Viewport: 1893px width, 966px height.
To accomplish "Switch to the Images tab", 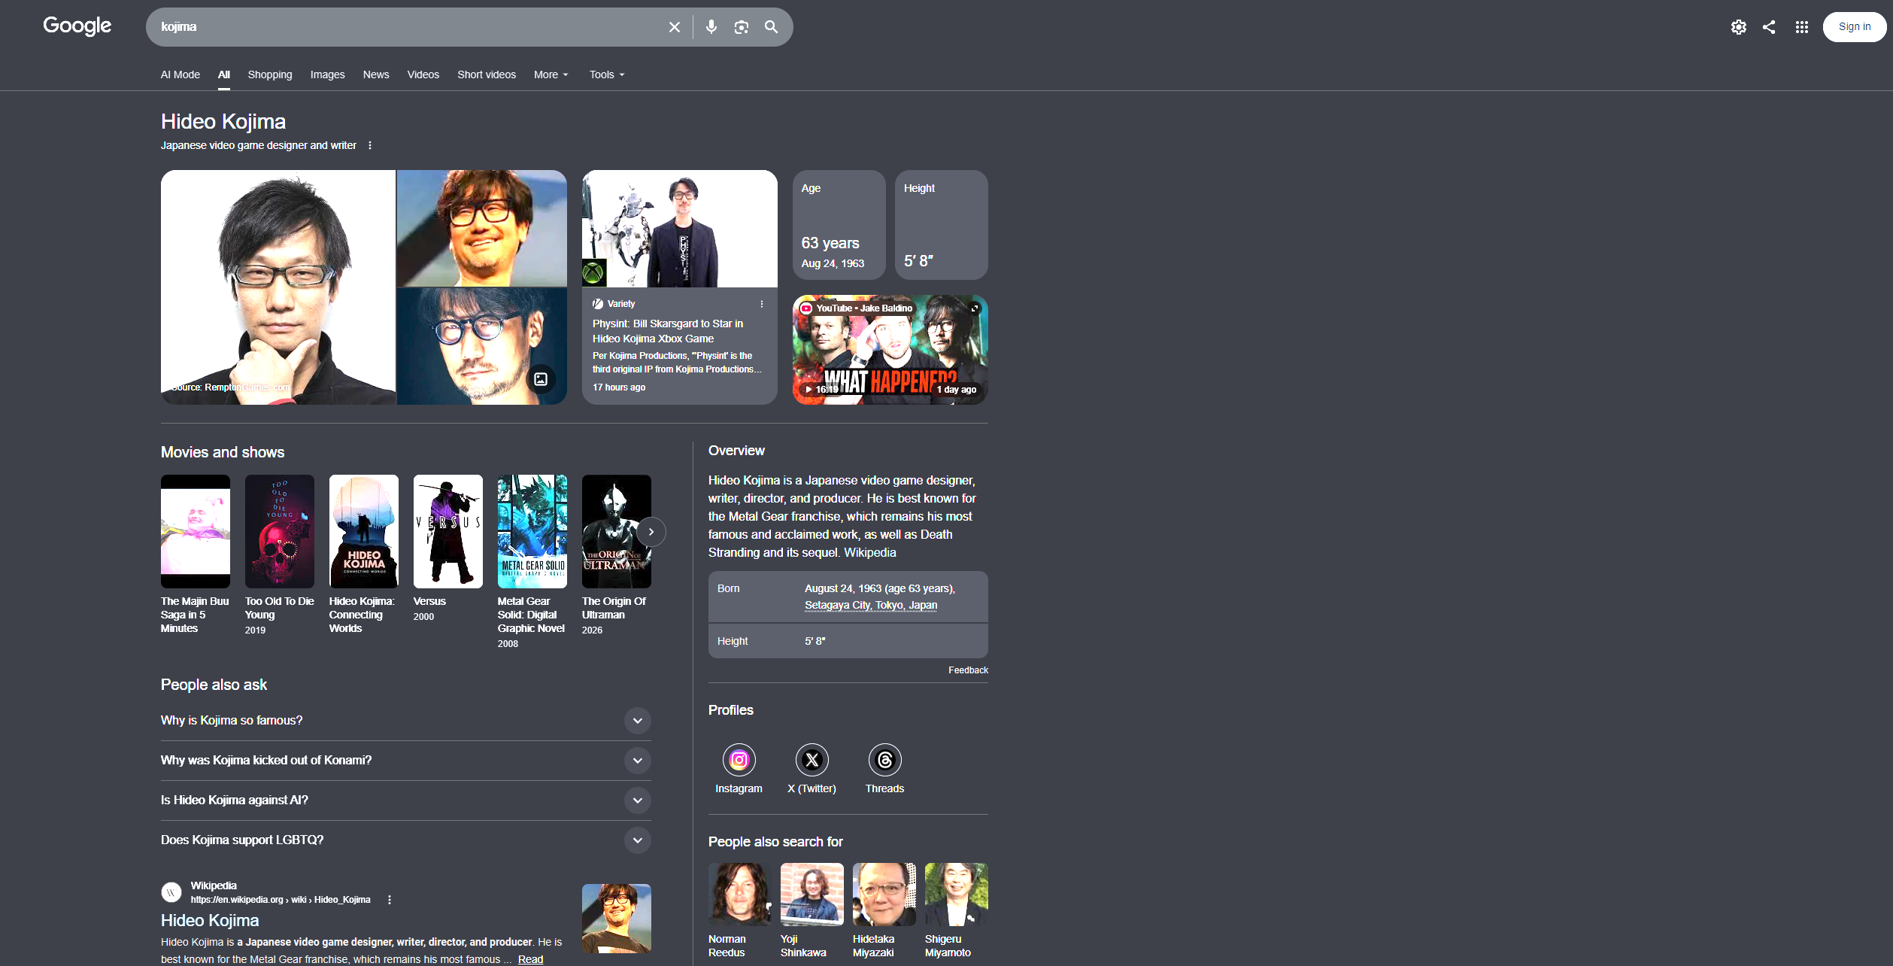I will [x=327, y=74].
